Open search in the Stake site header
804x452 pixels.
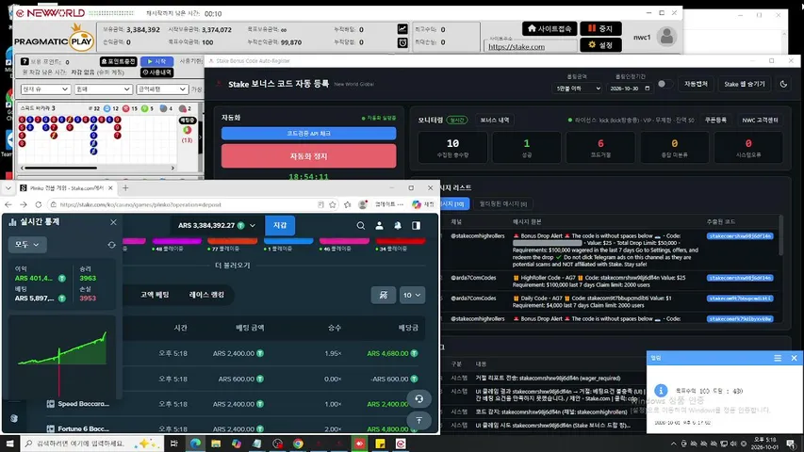(x=361, y=225)
